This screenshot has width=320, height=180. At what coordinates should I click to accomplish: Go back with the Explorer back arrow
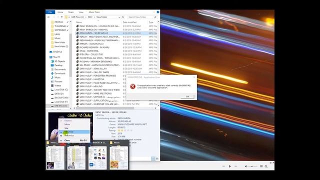[x=48, y=17]
